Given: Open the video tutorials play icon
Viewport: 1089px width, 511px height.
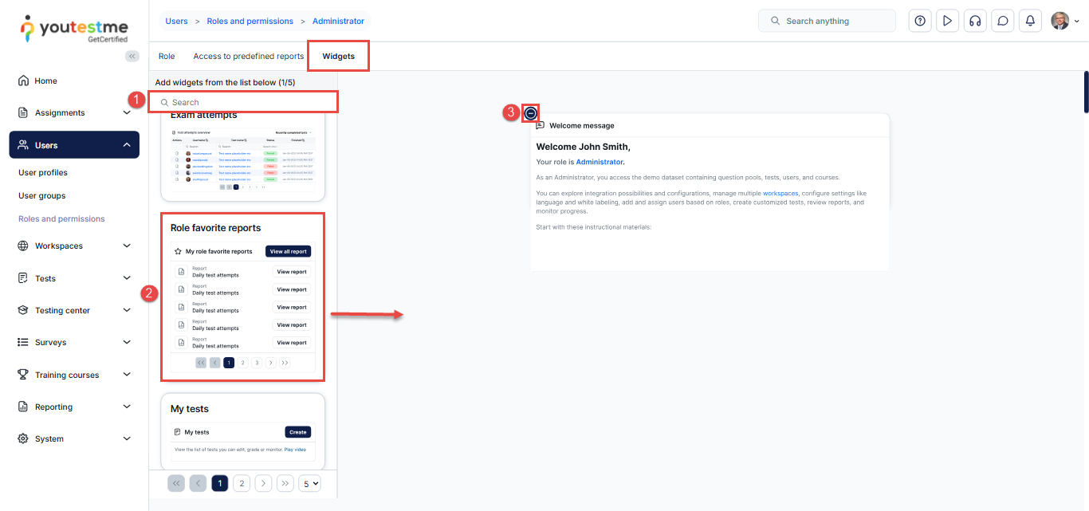Looking at the screenshot, I should point(947,22).
